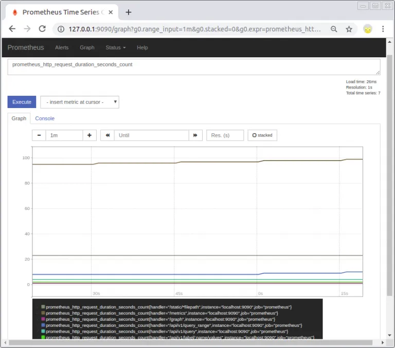Click the Prometheus brand link

click(26, 47)
